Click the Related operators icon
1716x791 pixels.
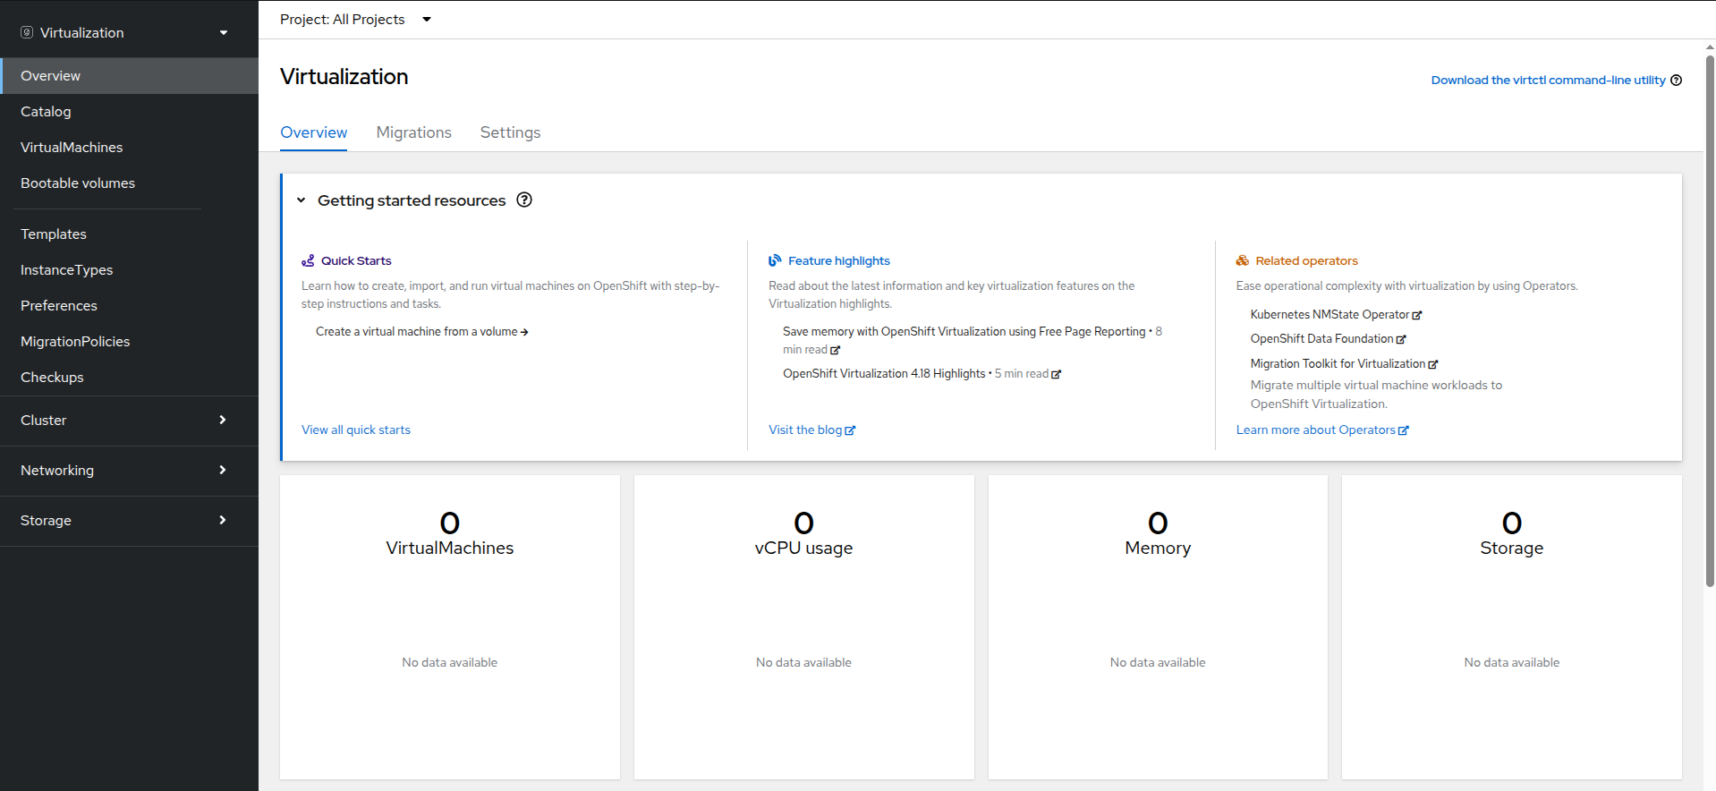pyautogui.click(x=1242, y=260)
